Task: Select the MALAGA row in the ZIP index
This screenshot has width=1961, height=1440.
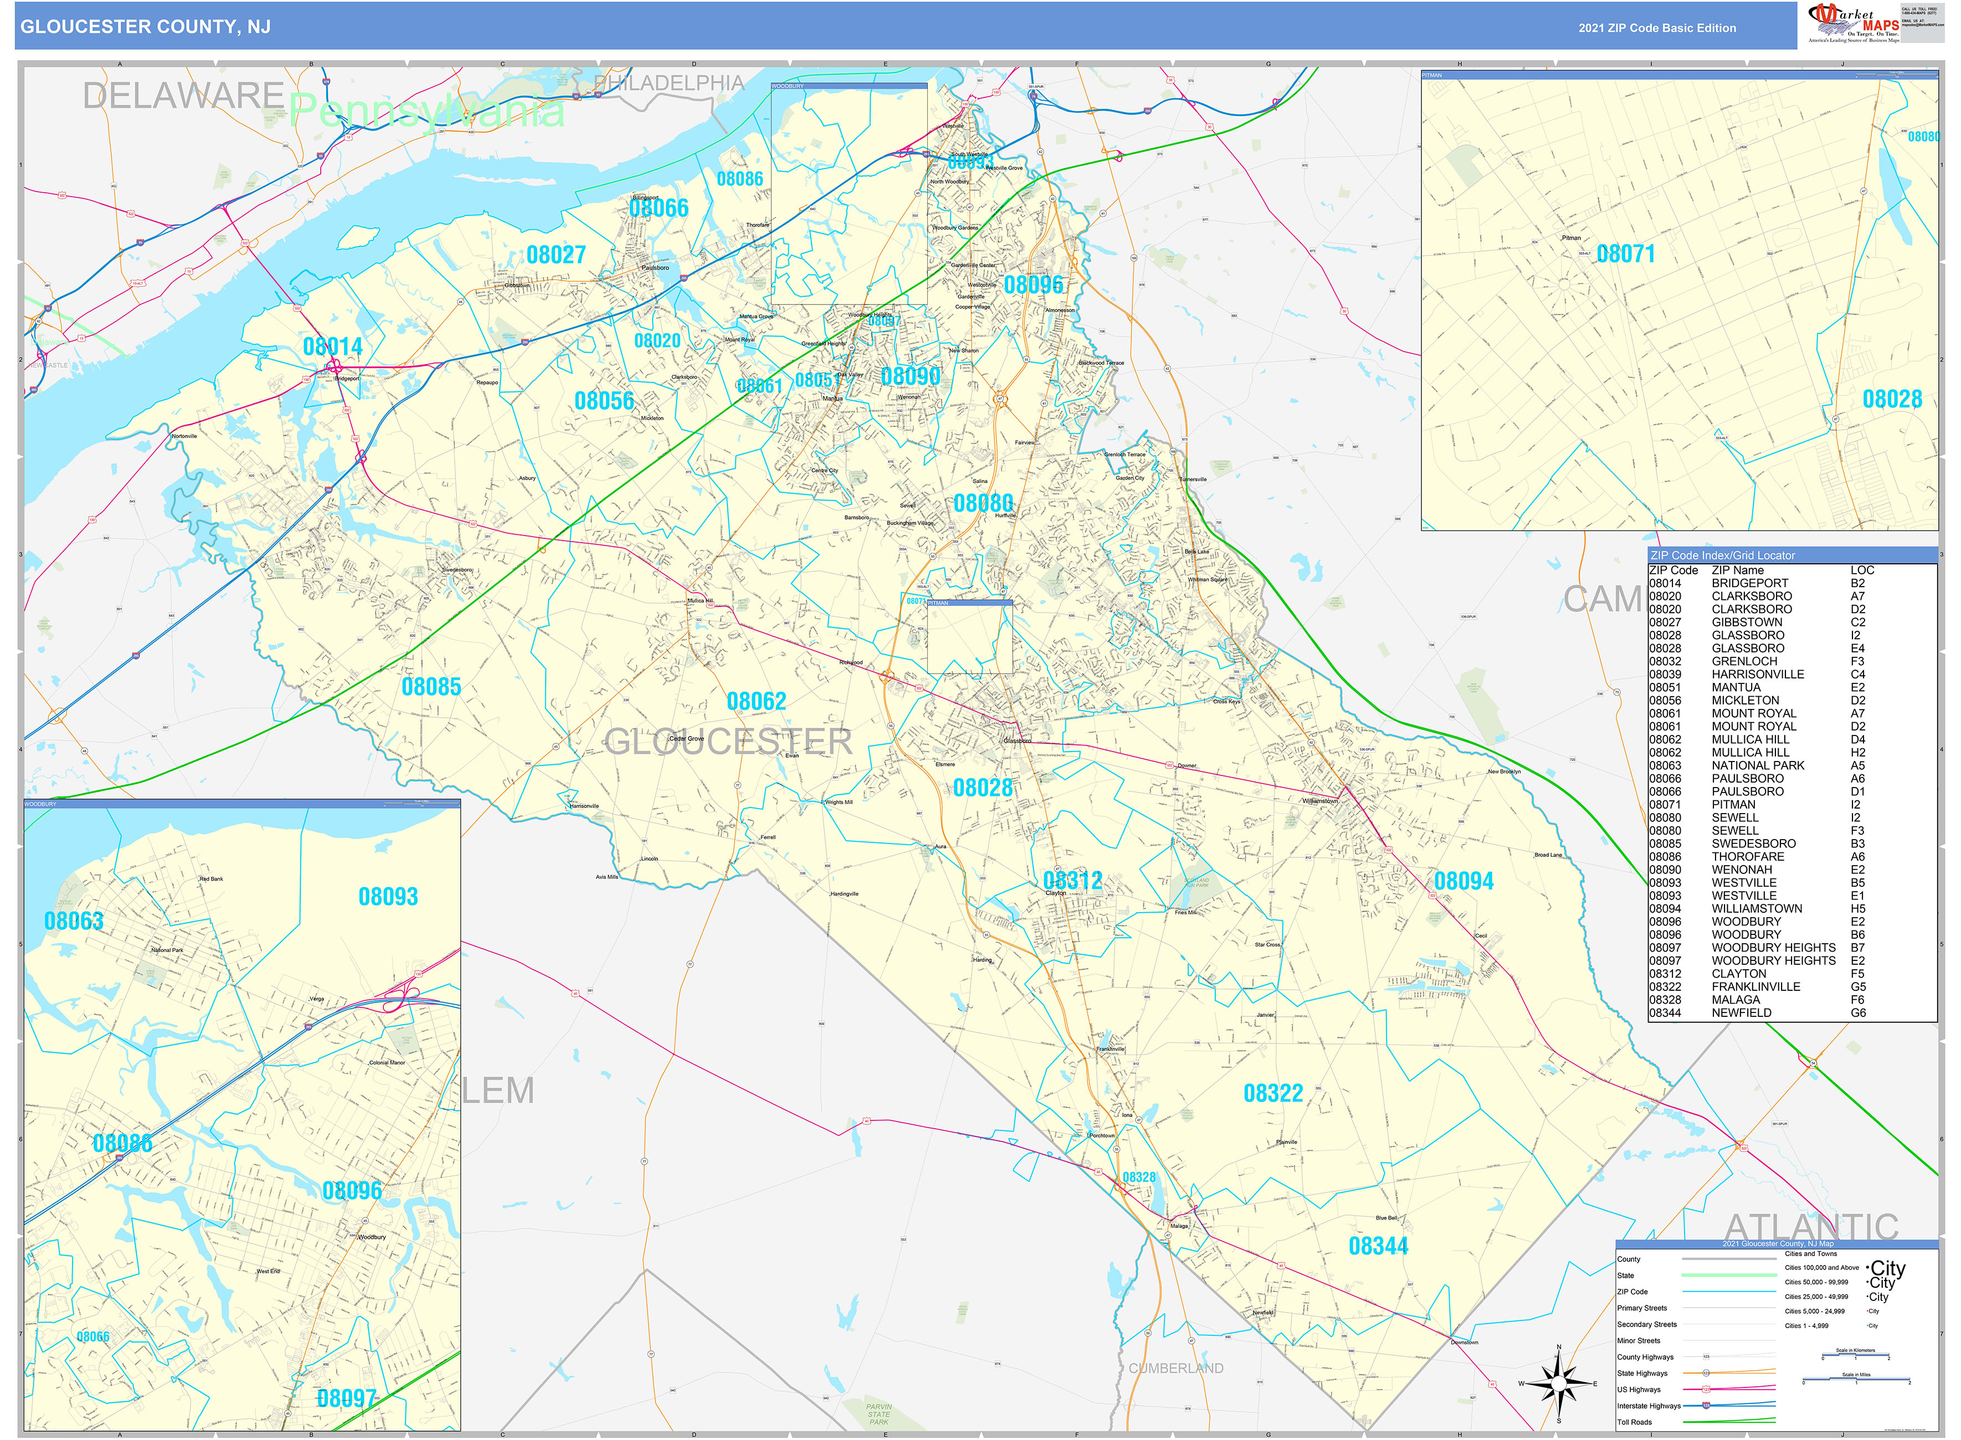Action: coord(1756,1000)
